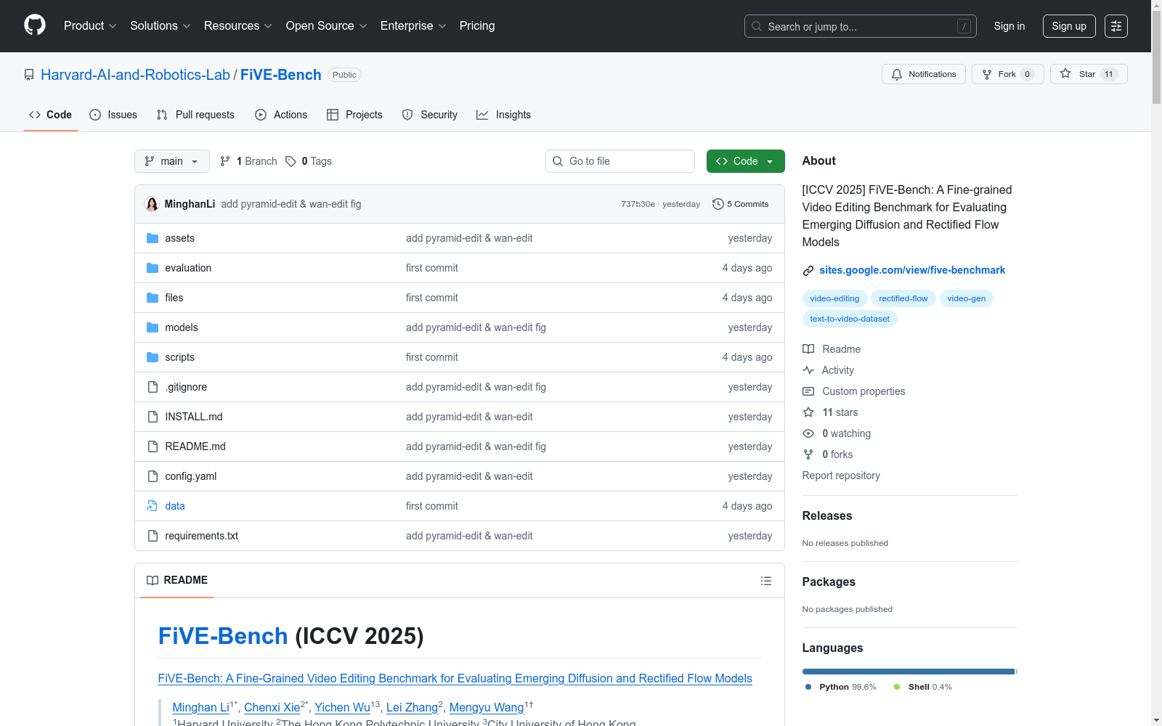
Task: Open the Pricing page link
Action: (477, 26)
